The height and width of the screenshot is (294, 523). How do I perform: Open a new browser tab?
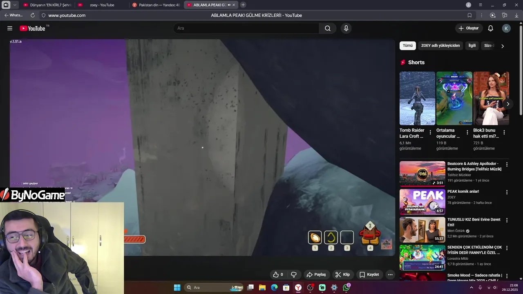pyautogui.click(x=243, y=5)
